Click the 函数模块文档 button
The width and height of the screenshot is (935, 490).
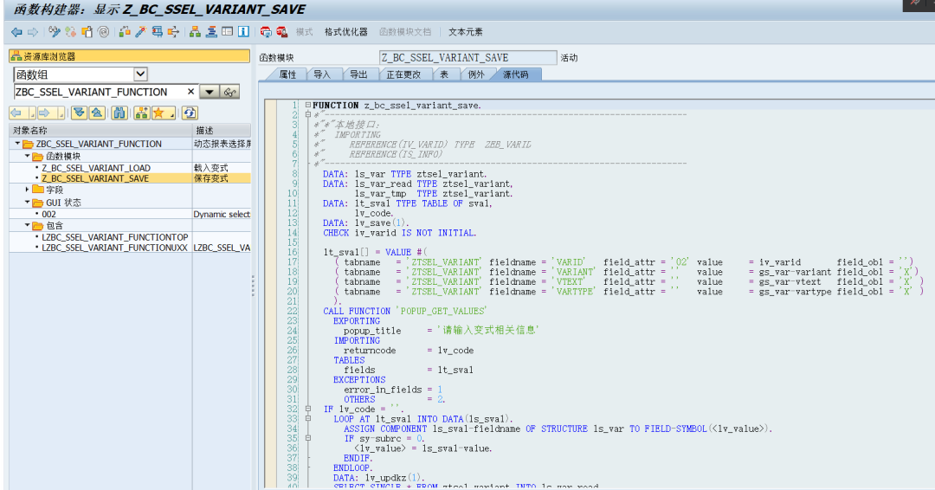(405, 32)
